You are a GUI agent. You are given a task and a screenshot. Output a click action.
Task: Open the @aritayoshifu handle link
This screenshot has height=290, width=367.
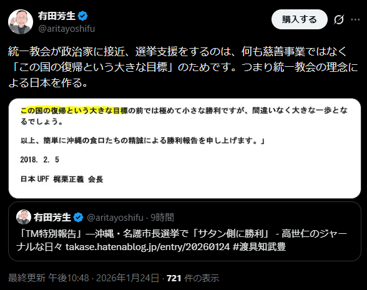66,29
